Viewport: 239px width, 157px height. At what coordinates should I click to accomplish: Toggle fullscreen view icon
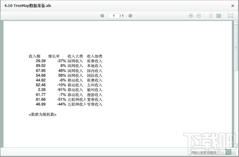click(231, 16)
